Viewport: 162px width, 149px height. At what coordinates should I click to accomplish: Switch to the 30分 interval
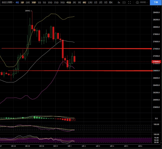[63, 2]
